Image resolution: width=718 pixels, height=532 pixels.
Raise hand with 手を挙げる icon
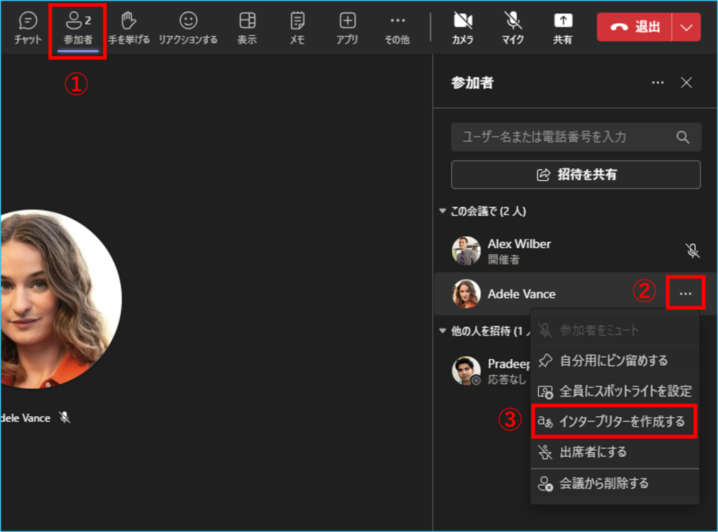(x=129, y=27)
